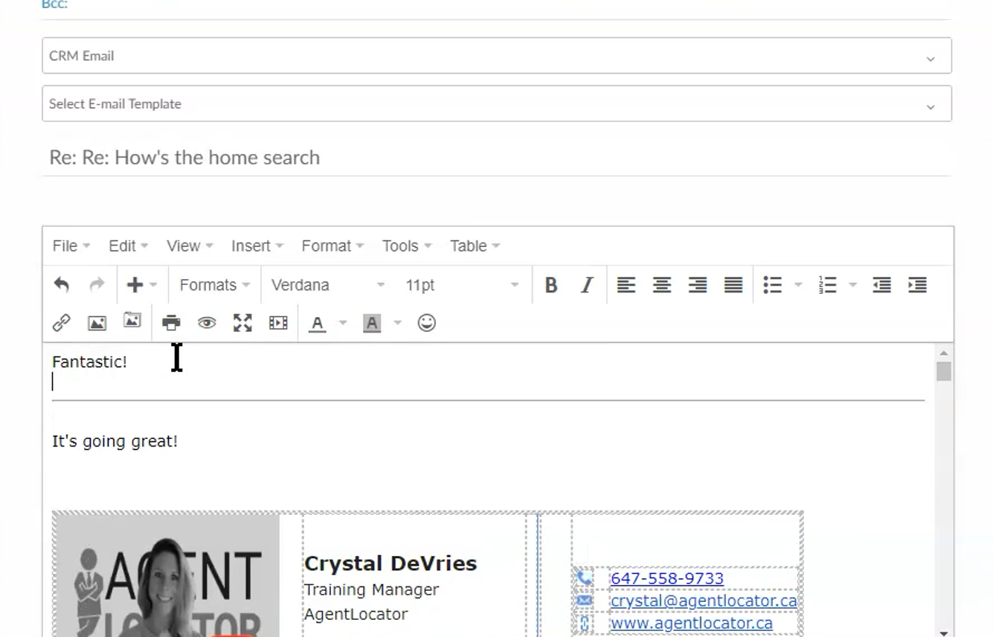Click the Bcc: label link
This screenshot has width=993, height=637.
click(55, 4)
